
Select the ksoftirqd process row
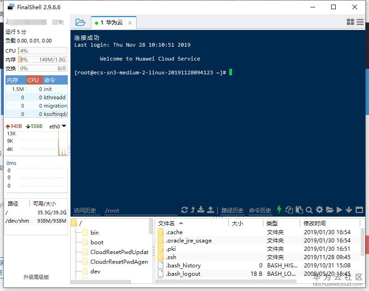(x=37, y=114)
